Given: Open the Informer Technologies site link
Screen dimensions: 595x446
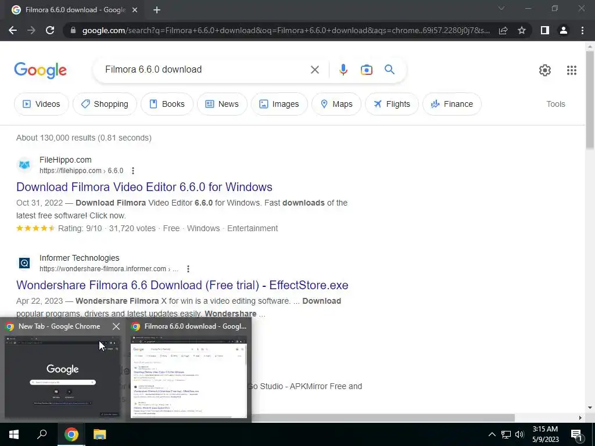Looking at the screenshot, I should (79, 258).
